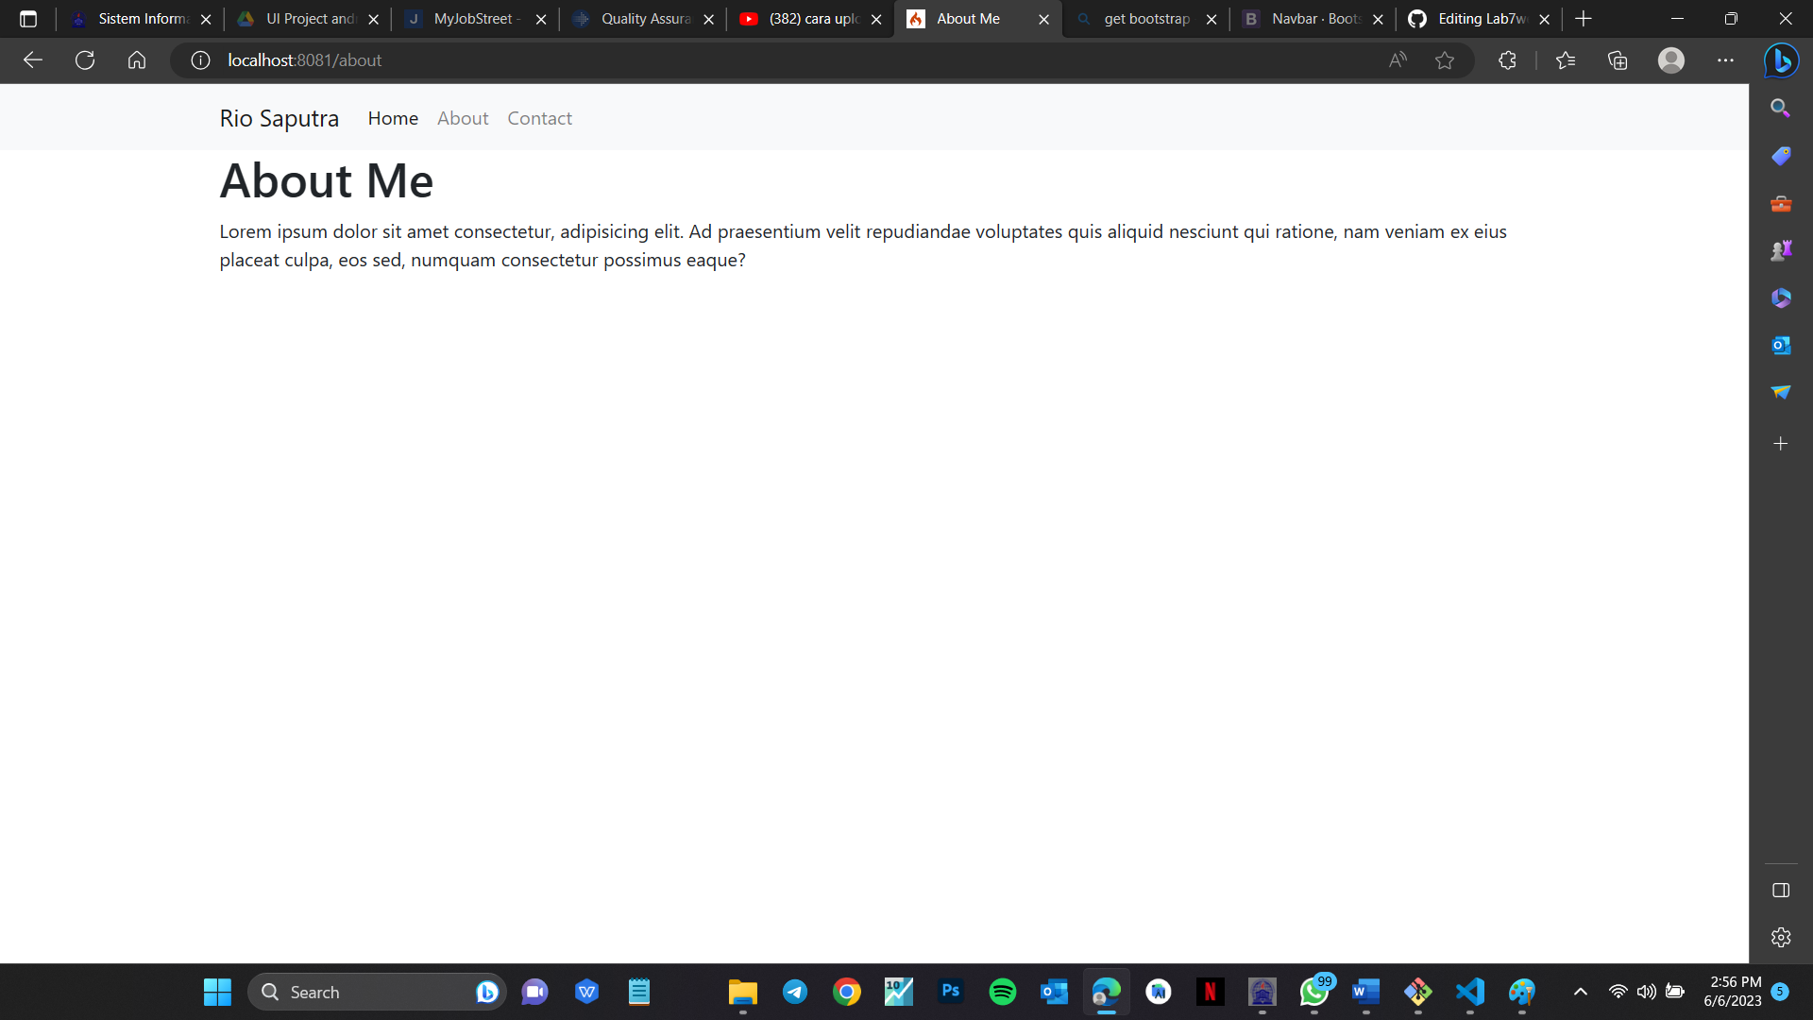Open the Settings and more menu
Image resolution: width=1813 pixels, height=1020 pixels.
tap(1727, 59)
